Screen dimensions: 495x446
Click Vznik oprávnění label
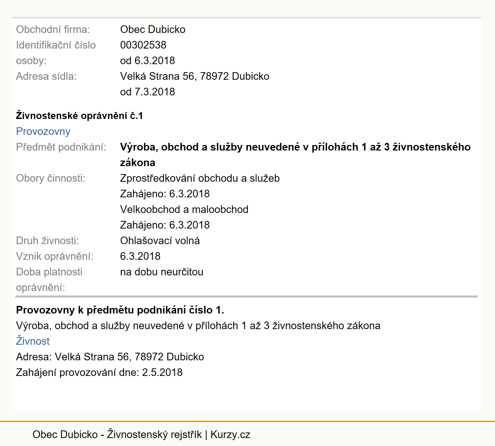pyautogui.click(x=55, y=256)
